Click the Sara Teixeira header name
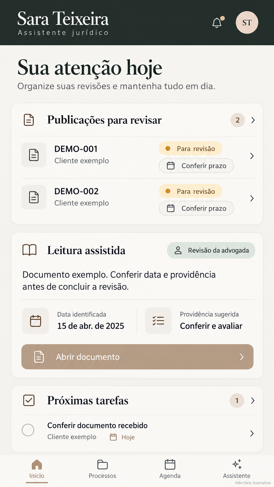Screen dimensions: 274x487 (x=63, y=19)
